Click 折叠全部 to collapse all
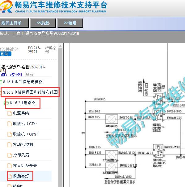 (x=51, y=50)
